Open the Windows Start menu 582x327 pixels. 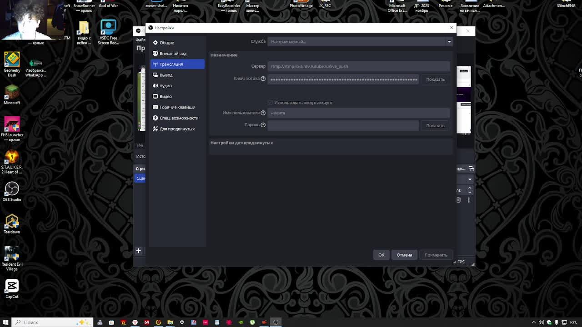tap(5, 322)
